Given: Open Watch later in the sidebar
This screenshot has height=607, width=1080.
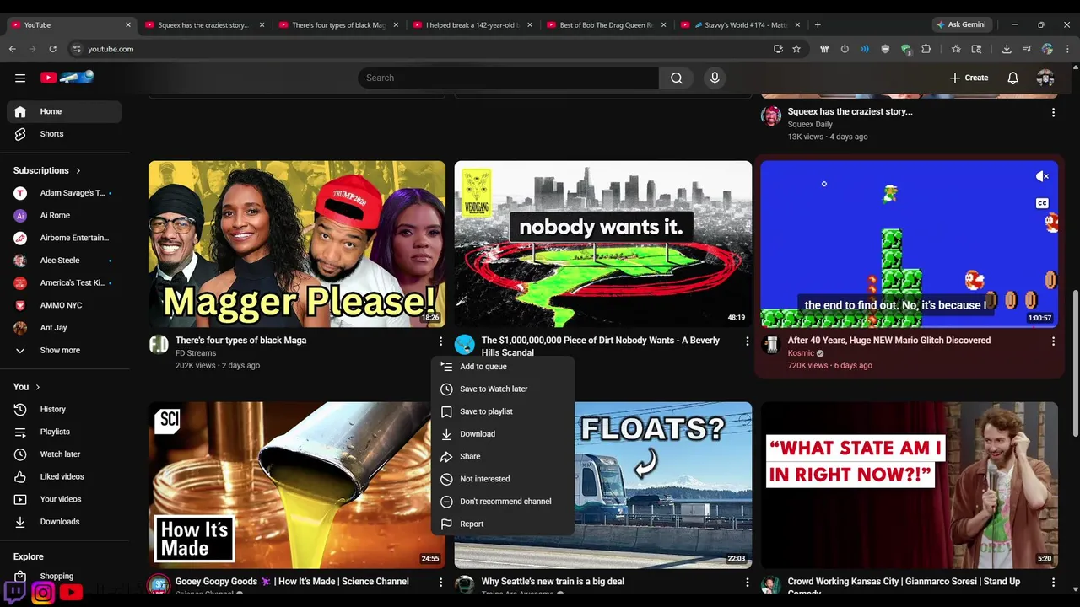Looking at the screenshot, I should pos(64,454).
